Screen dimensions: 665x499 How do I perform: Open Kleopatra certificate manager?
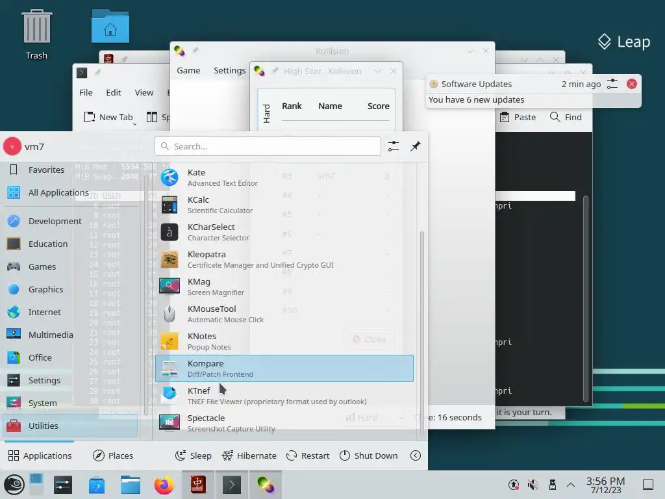point(284,259)
